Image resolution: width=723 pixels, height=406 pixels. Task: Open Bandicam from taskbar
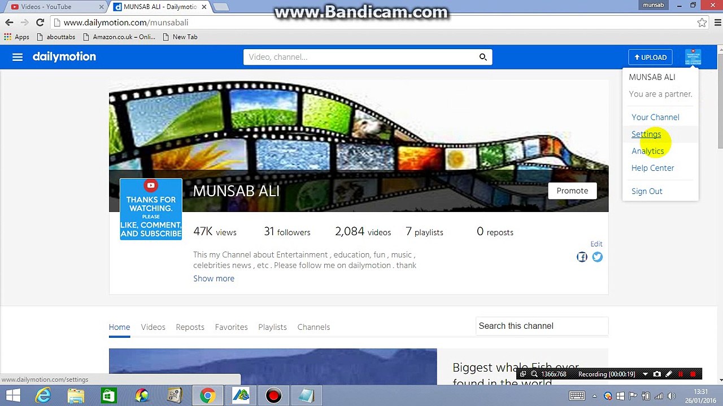coord(273,395)
